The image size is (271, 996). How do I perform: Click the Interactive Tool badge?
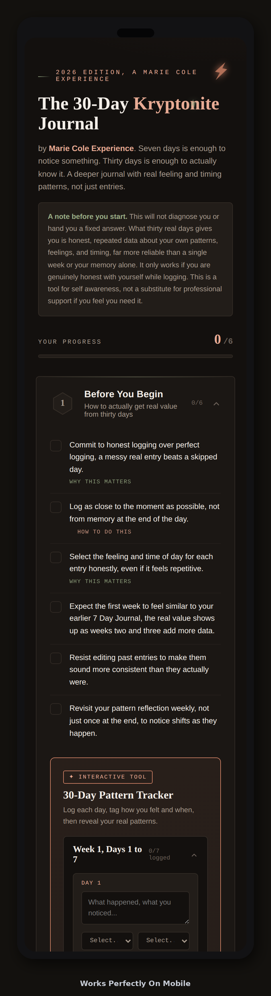coord(108,777)
